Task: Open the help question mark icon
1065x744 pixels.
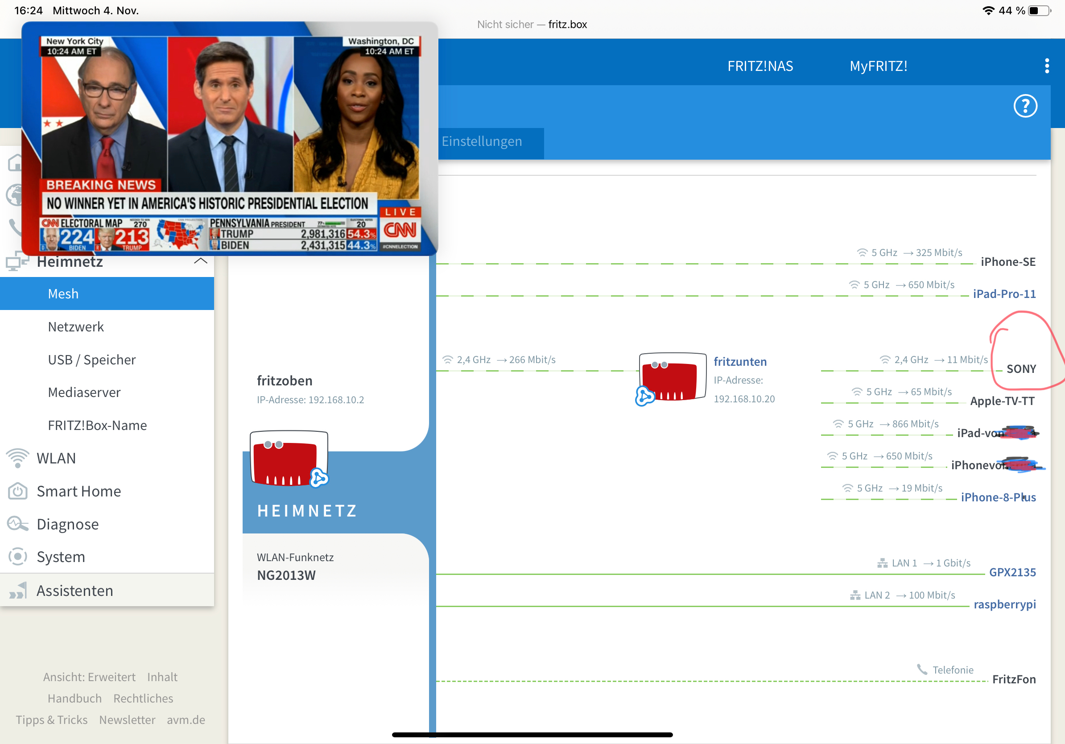Action: click(1025, 106)
